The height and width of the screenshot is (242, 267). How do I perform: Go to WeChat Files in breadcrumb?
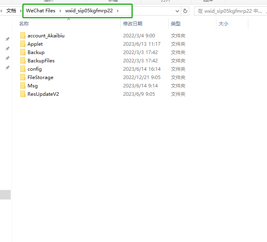pos(41,11)
